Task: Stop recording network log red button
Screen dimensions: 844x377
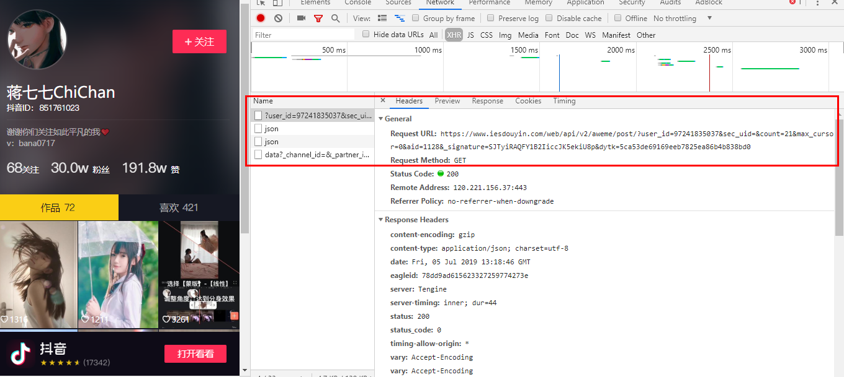Action: (x=261, y=19)
